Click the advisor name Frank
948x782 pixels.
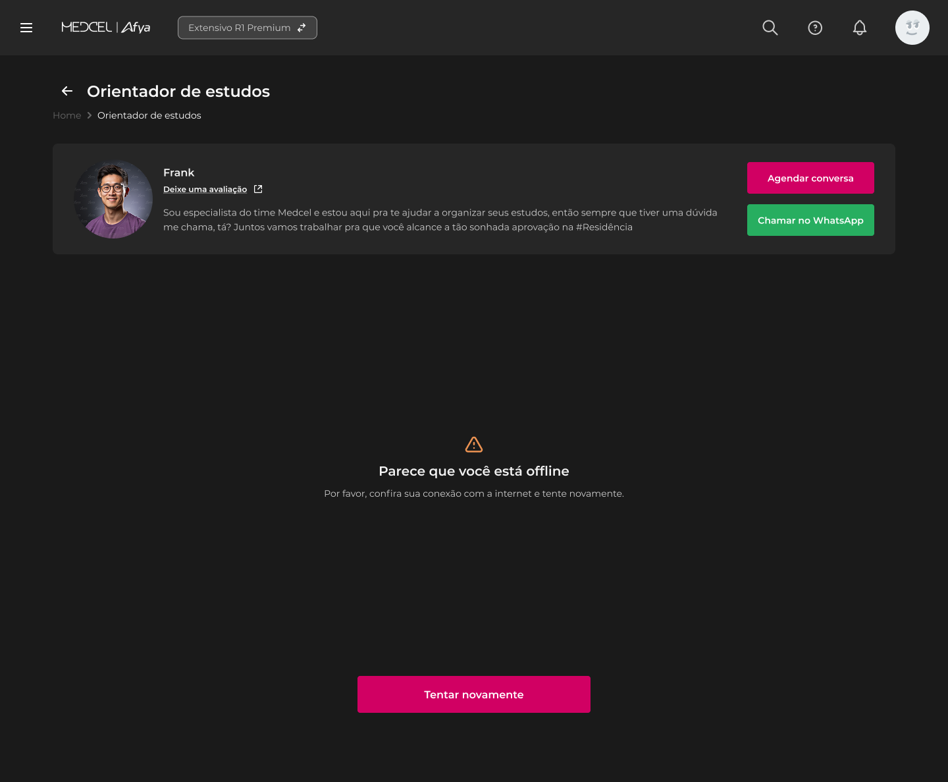tap(178, 173)
